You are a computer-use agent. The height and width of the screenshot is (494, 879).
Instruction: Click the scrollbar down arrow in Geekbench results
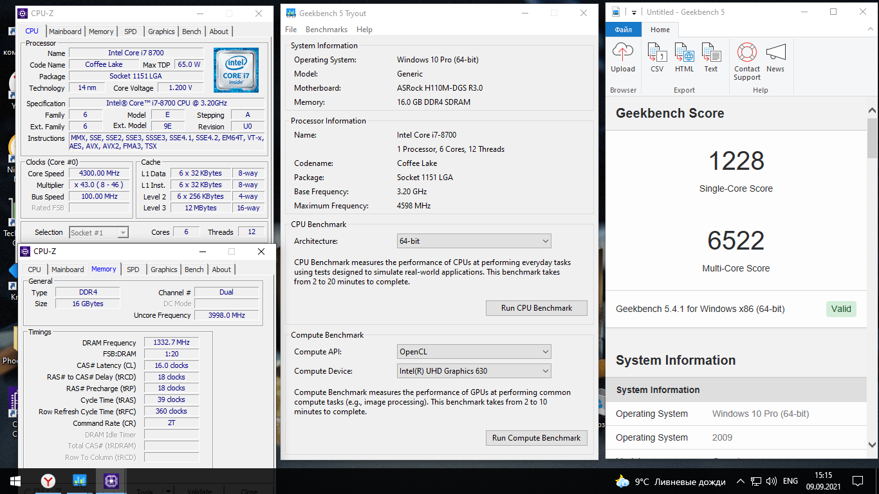coord(873,444)
